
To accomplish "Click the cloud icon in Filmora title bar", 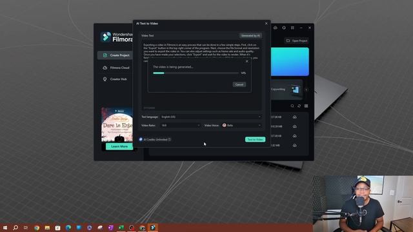I will tap(276, 28).
